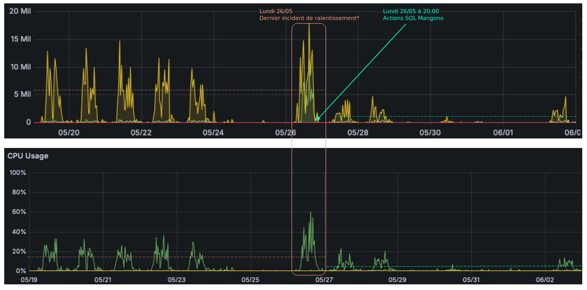Click the orange 'Dernier incident de ralentissement' annotation text
This screenshot has height=290, width=587.
309,18
